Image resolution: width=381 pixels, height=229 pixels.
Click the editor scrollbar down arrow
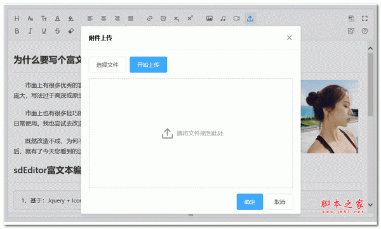tap(370, 205)
